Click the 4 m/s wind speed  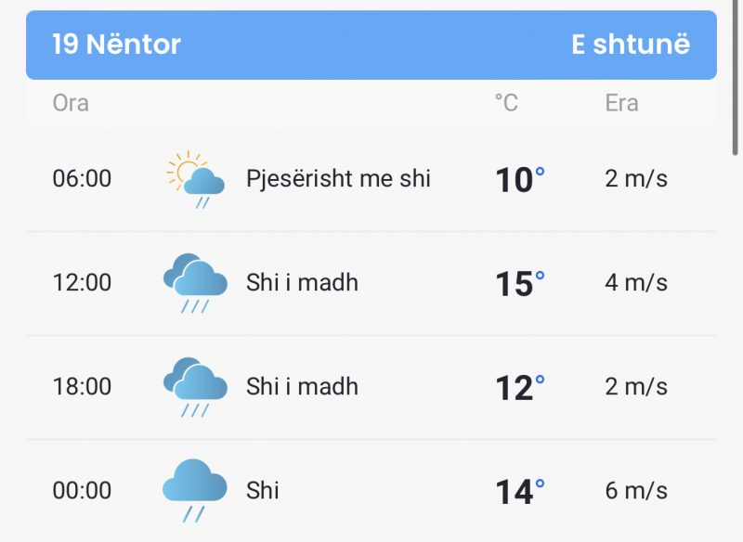click(x=636, y=282)
